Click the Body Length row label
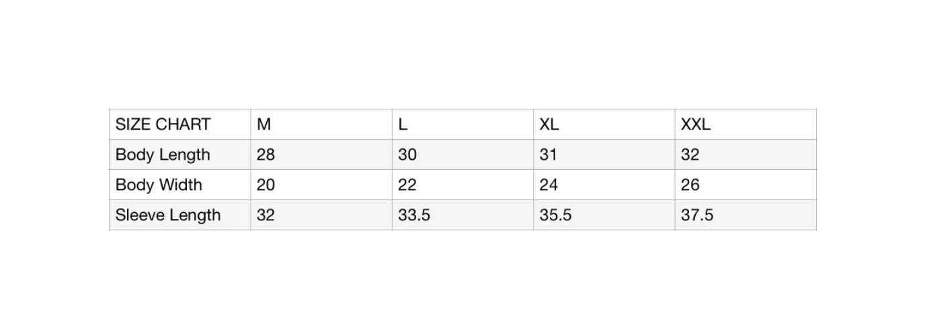Screen dimensions: 925x327 [163, 154]
